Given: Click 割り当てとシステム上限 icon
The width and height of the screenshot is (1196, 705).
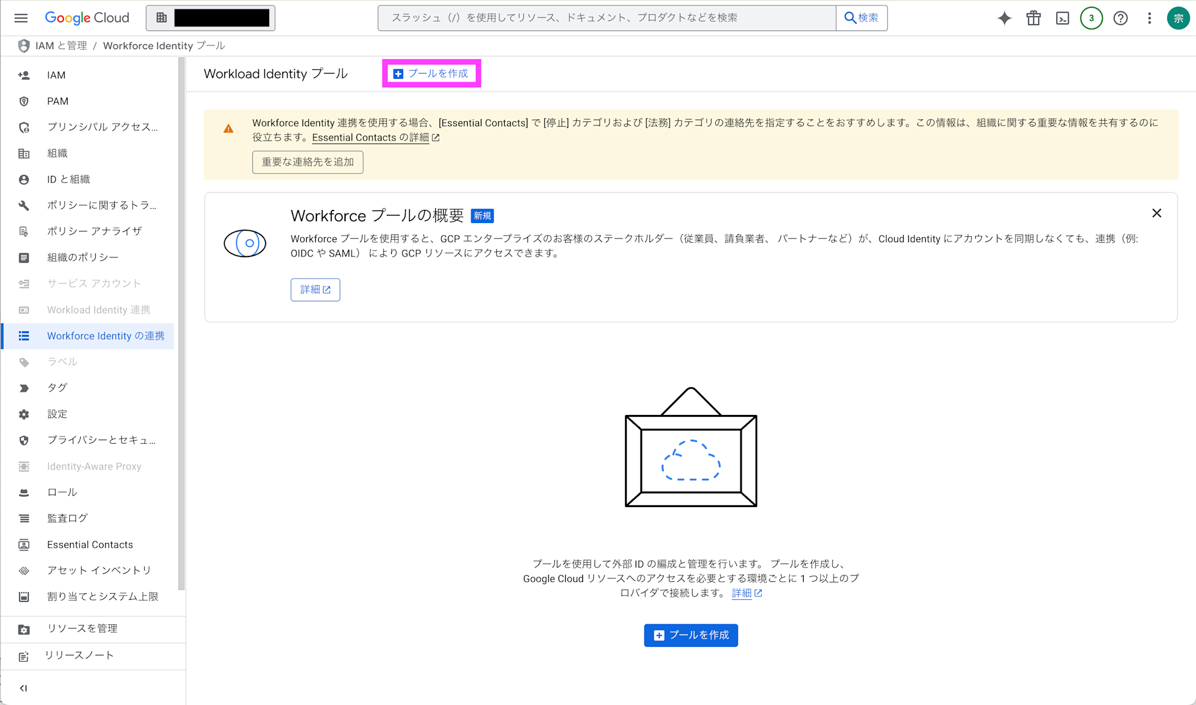Looking at the screenshot, I should [x=24, y=597].
